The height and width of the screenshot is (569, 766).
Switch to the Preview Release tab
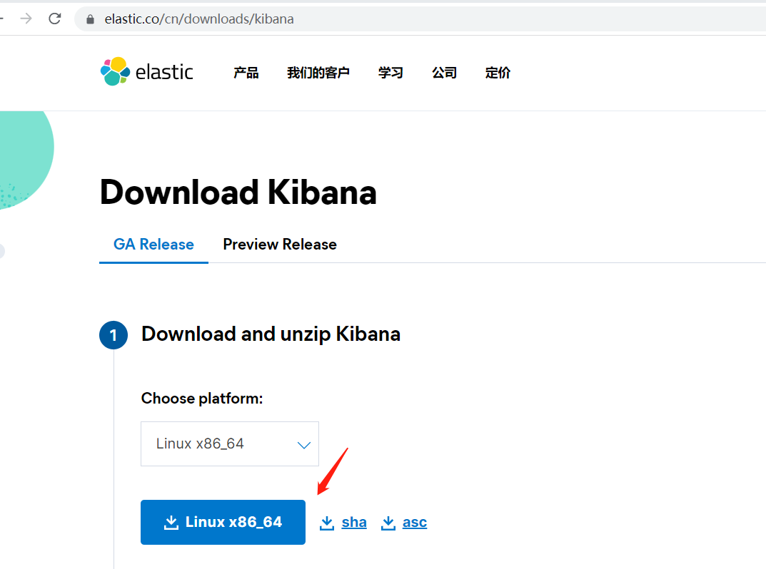pos(280,245)
